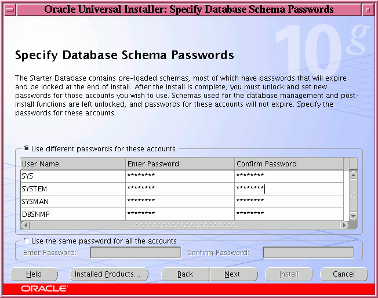This screenshot has height=298, width=378.
Task: Click DBSNMP Enter Password cell
Action: point(180,214)
